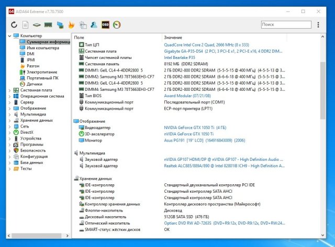Collapse the Компьютер tree node
Viewport: 335px width, 247px height.
[x=9, y=36]
